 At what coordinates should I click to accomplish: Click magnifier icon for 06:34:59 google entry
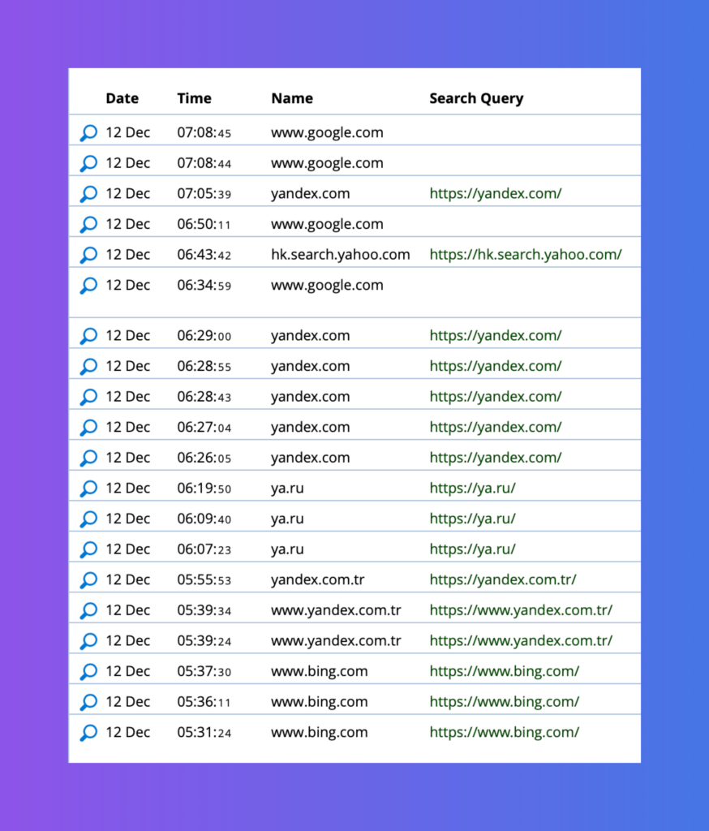tap(88, 286)
